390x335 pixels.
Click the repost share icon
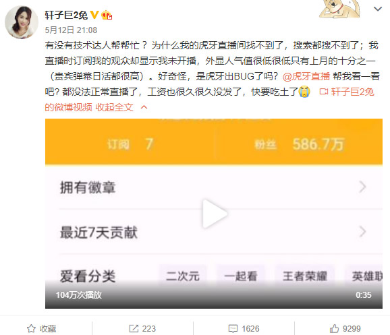[134, 328]
